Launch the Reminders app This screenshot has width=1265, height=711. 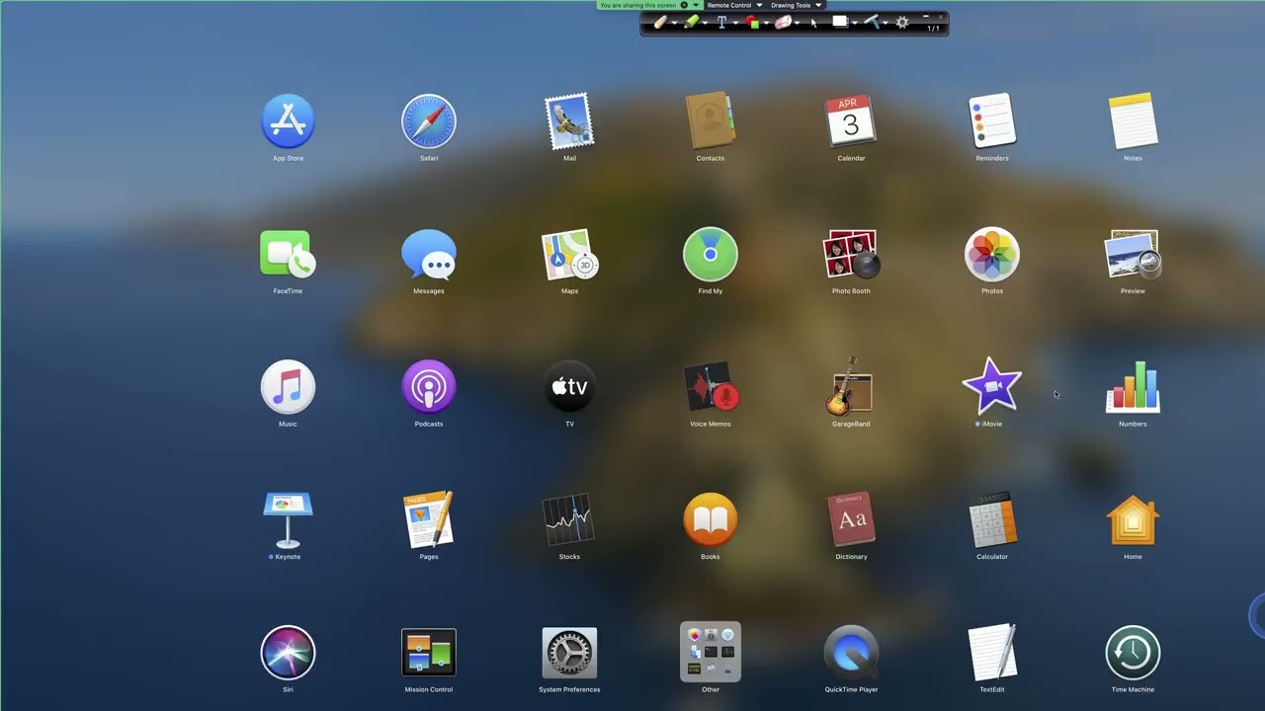point(992,120)
